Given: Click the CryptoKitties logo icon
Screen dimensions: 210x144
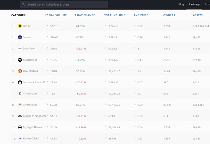Looking at the screenshot, I should (x=20, y=105).
